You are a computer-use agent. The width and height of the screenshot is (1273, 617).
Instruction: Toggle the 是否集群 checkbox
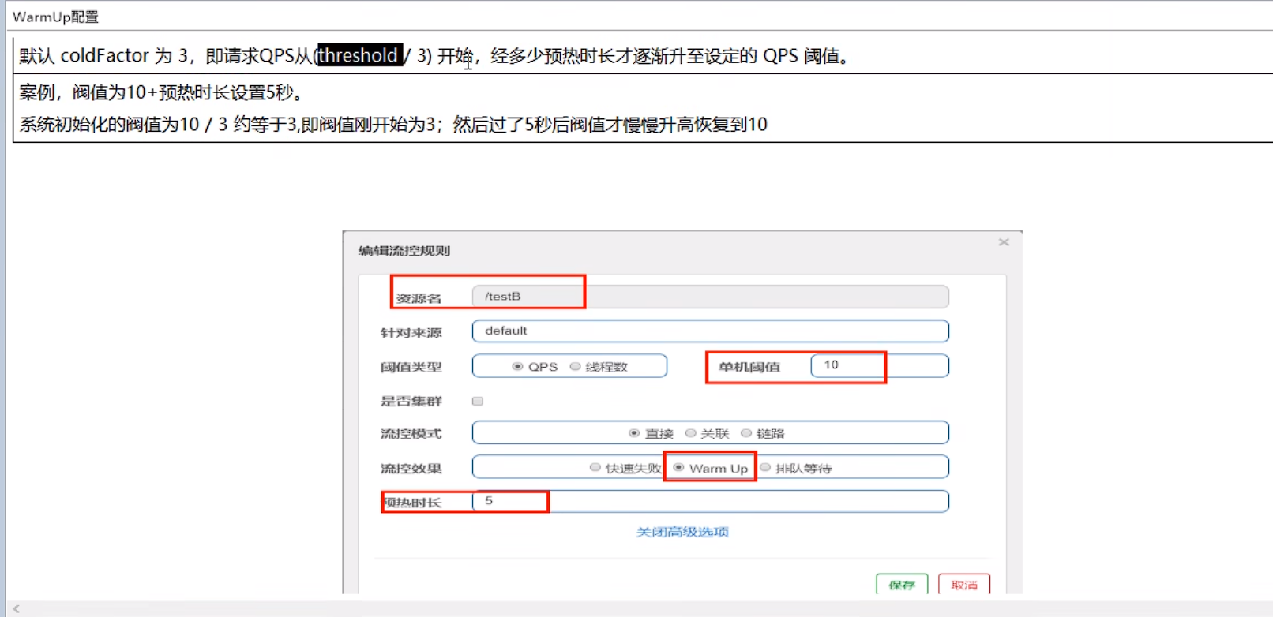tap(478, 401)
